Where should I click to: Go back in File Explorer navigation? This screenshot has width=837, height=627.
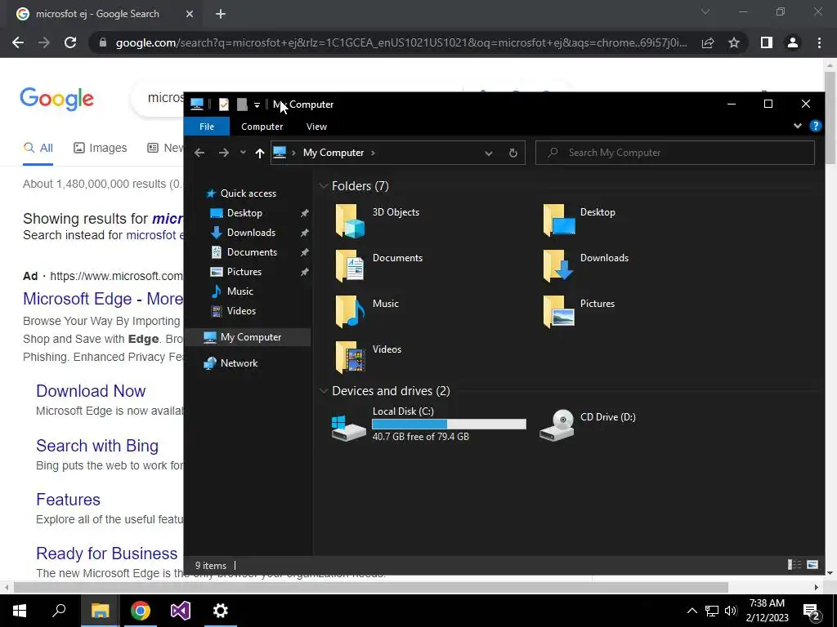(199, 153)
